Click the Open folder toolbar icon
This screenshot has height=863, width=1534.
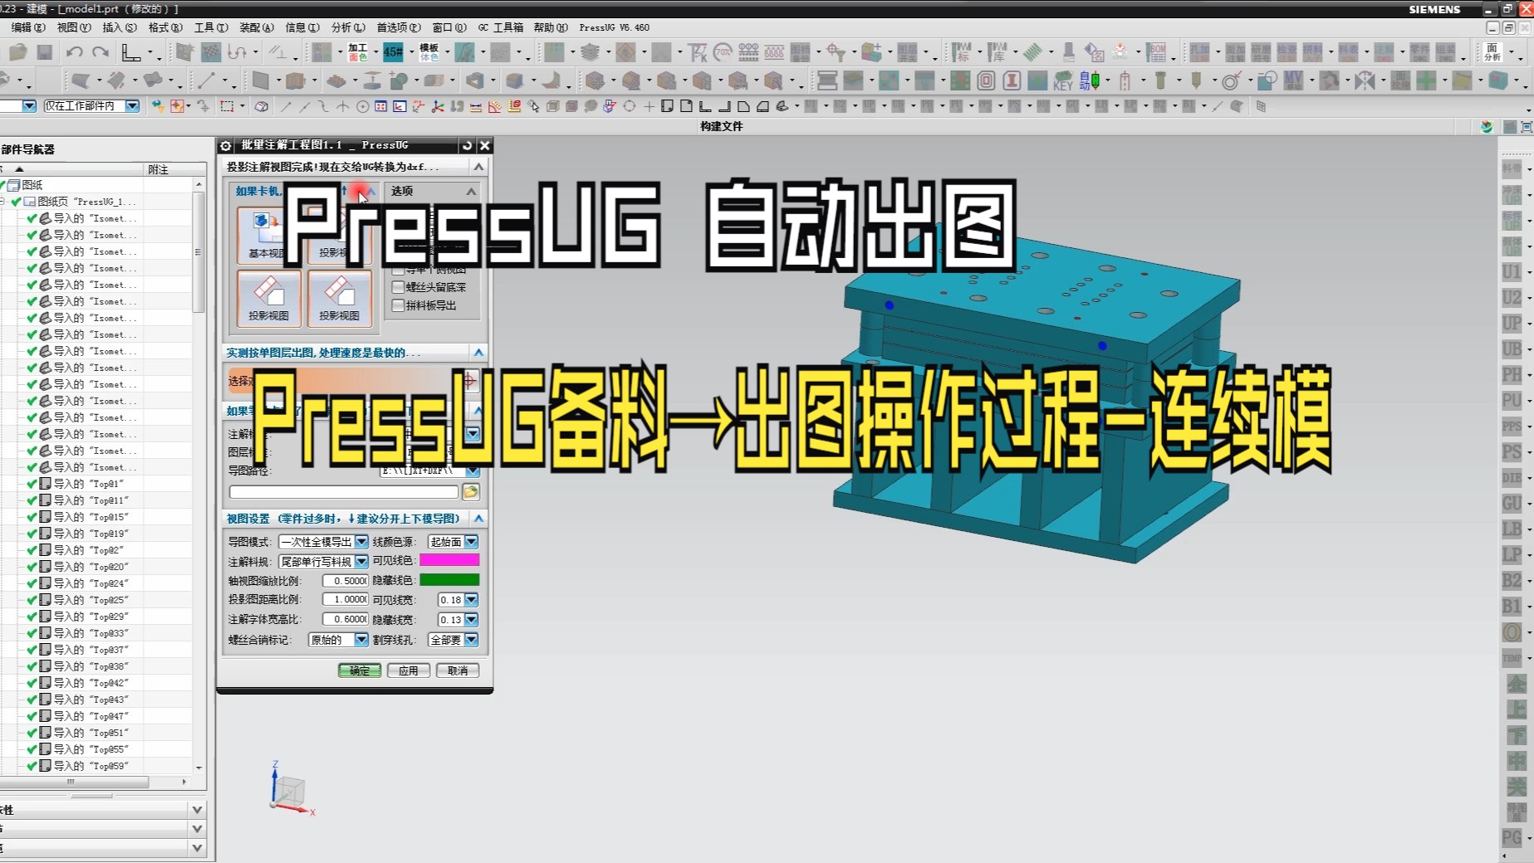18,52
